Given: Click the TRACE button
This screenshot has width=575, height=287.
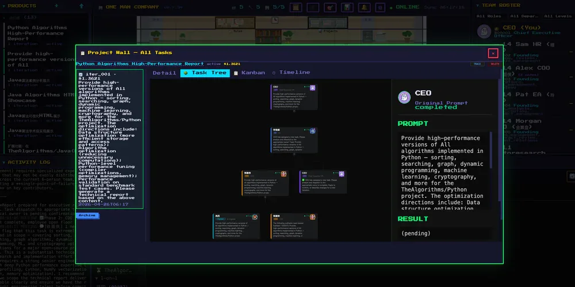Looking at the screenshot, I should click(x=477, y=64).
